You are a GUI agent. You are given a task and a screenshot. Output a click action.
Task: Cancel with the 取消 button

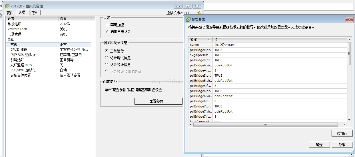pyautogui.click(x=342, y=145)
